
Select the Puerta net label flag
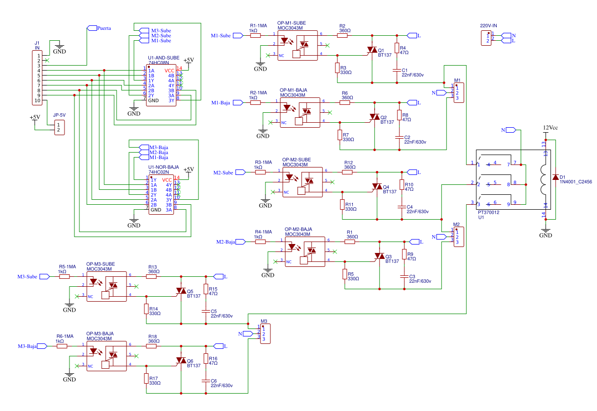92,28
